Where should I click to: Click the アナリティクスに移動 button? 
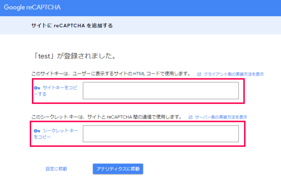click(118, 169)
